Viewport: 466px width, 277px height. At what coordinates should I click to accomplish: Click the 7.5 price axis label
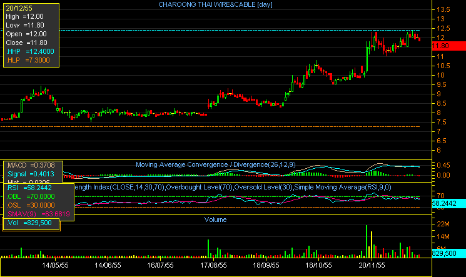point(442,122)
